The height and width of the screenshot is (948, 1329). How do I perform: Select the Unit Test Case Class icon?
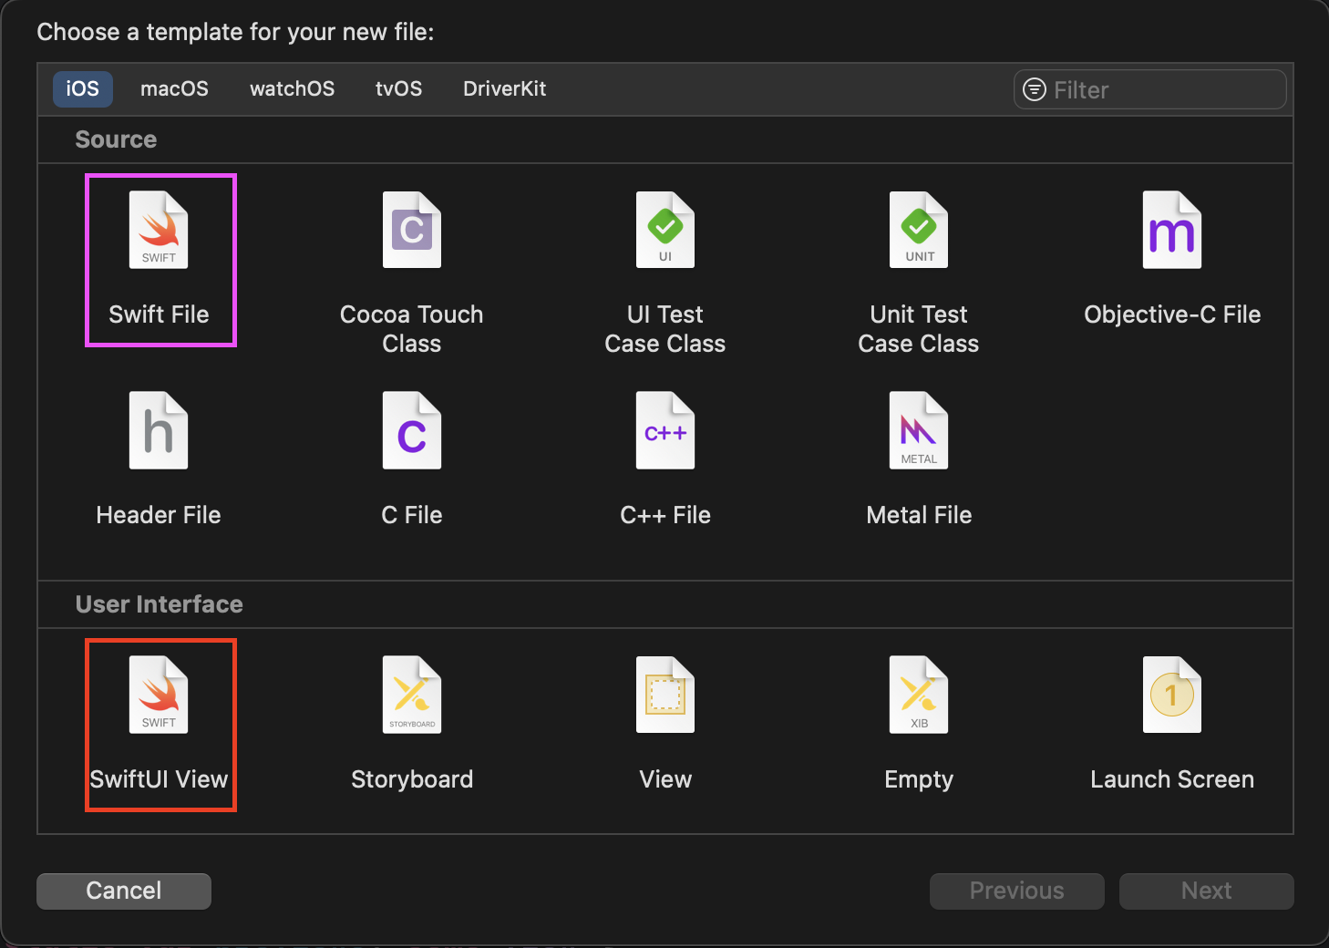[919, 230]
